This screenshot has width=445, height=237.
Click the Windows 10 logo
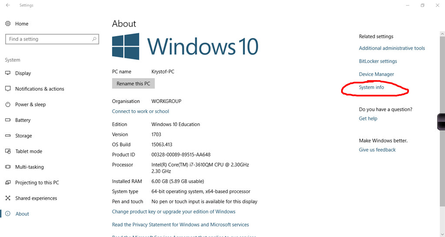185,46
